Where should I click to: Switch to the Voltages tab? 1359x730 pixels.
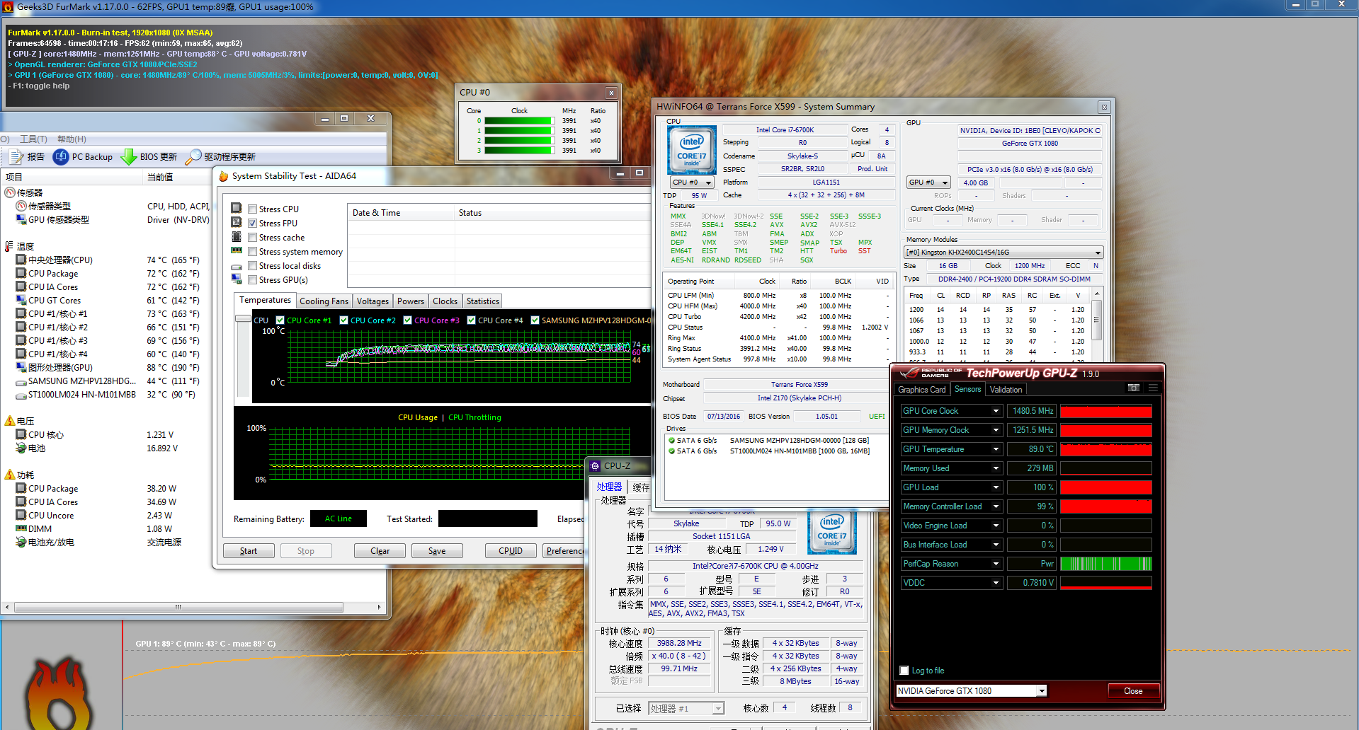373,301
